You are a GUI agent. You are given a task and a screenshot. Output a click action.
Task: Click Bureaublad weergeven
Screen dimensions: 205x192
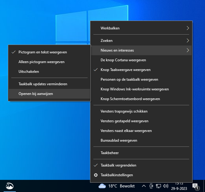(119, 140)
